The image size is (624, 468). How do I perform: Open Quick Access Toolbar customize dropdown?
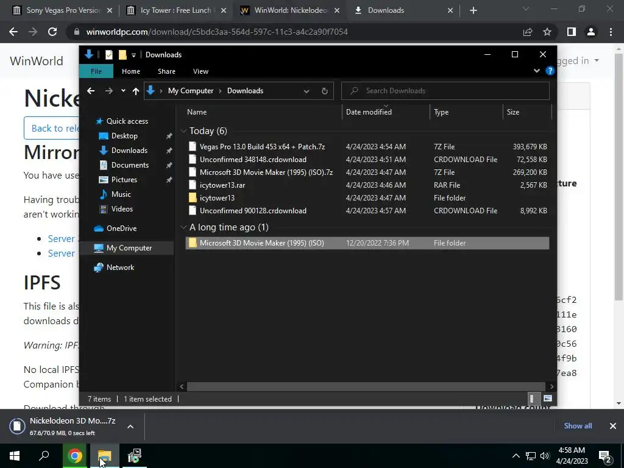click(x=133, y=55)
